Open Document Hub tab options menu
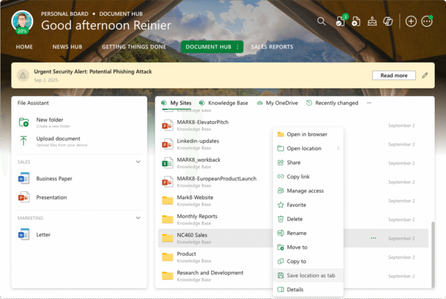This screenshot has height=299, width=446. [237, 47]
